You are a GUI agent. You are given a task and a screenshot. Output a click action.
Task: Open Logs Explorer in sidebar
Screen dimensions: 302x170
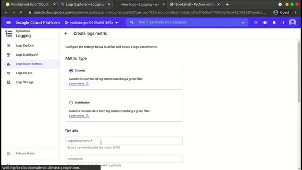point(31,45)
